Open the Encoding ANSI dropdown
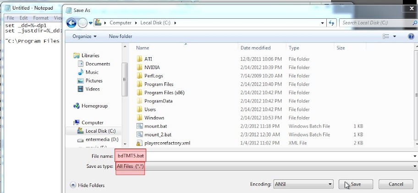Image resolution: width=418 pixels, height=193 pixels. (303, 184)
